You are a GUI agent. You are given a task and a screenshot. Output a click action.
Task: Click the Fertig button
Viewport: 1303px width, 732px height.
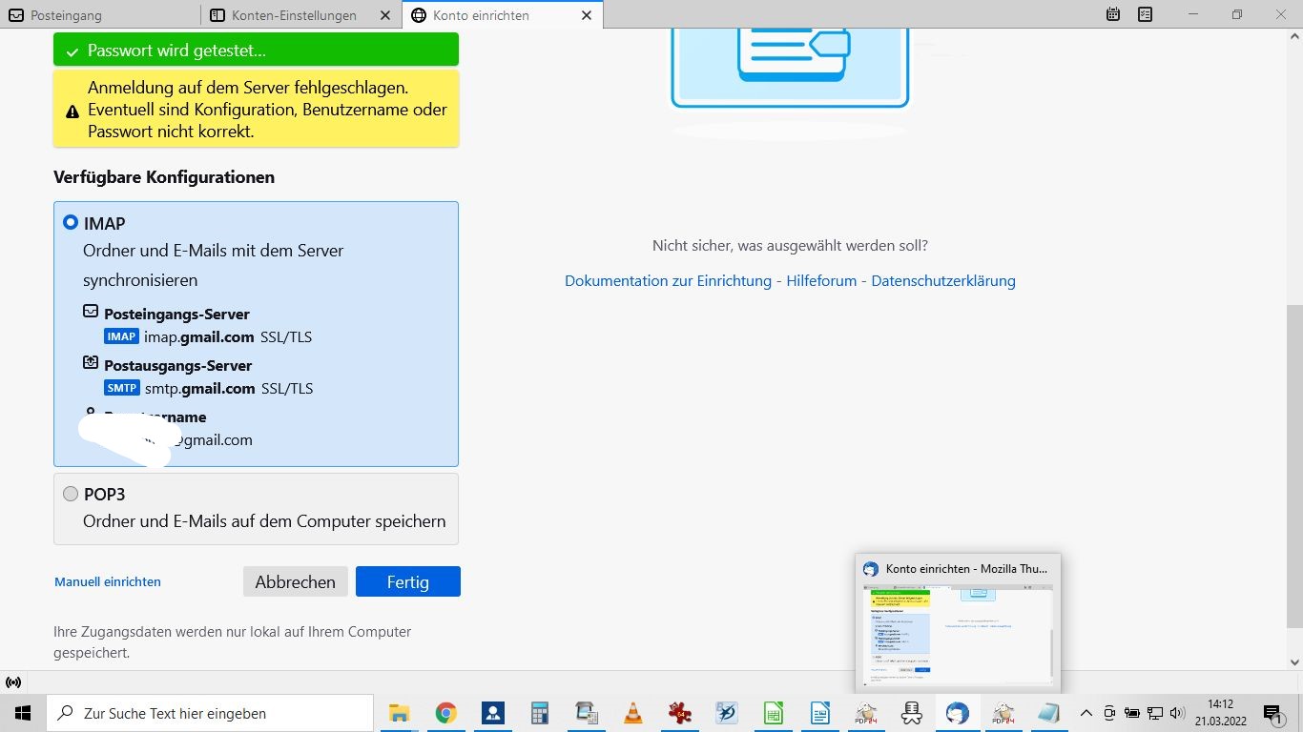408,581
